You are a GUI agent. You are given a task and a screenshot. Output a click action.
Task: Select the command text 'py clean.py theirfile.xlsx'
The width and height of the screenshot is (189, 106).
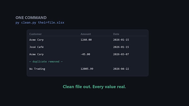(x=40, y=23)
